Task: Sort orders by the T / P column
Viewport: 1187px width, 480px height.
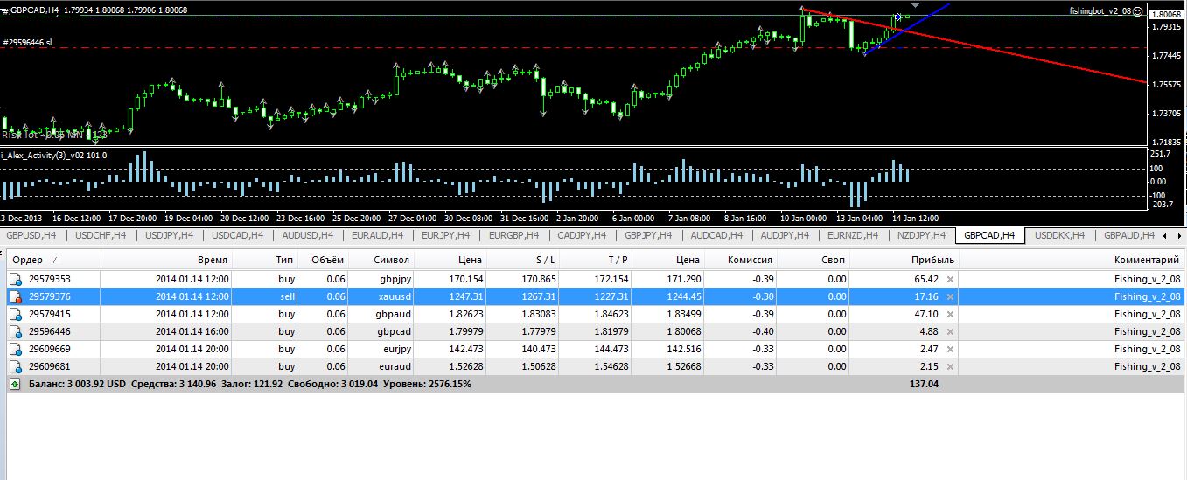Action: [x=597, y=260]
